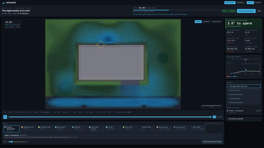Image resolution: width=264 pixels, height=148 pixels.
Task: Select the Gutters + downspouts build tool
Action: [11, 129]
